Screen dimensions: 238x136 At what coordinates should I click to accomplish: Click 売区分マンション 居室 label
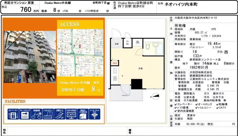(x=19, y=3)
